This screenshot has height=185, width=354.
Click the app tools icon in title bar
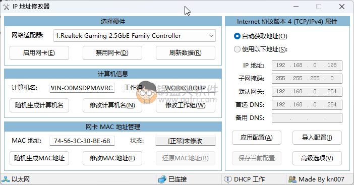[6, 7]
